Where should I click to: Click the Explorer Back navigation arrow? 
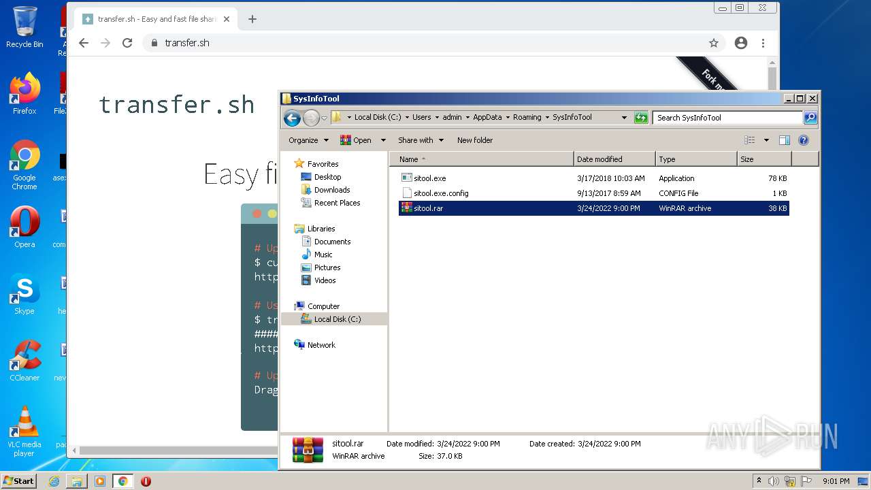(292, 118)
